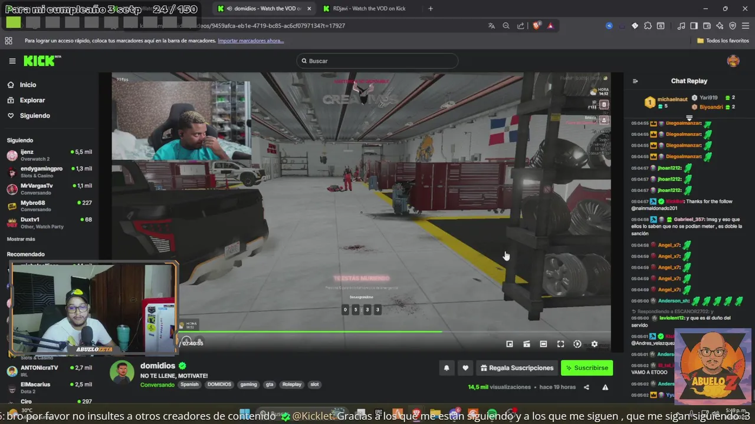This screenshot has height=424, width=755.
Task: Open the Brave main hamburger menu
Action: [746, 26]
